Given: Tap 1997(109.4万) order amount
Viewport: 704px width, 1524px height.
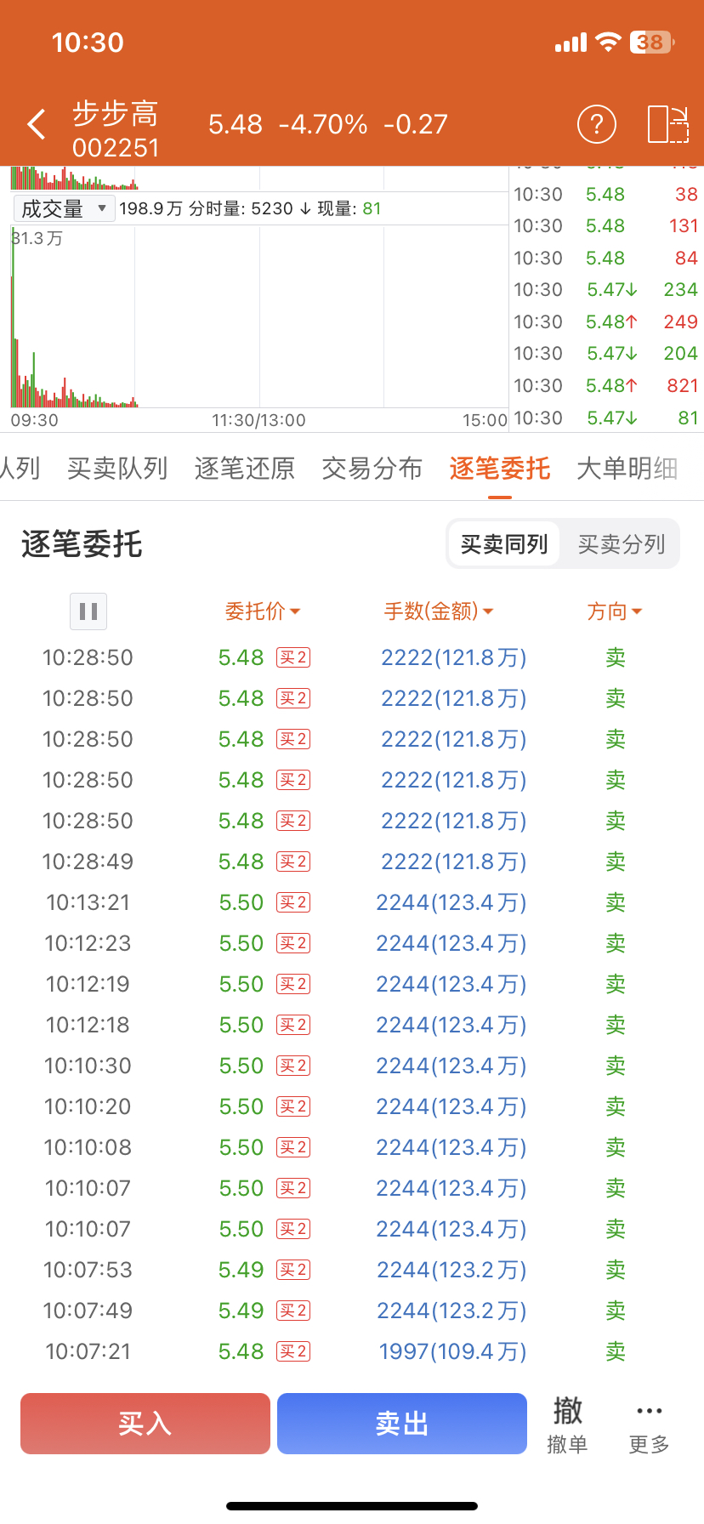Looking at the screenshot, I should tap(453, 1351).
